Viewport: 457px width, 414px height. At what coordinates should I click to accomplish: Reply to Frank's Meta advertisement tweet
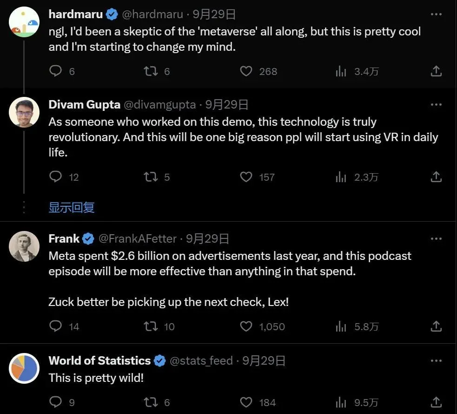(x=56, y=326)
